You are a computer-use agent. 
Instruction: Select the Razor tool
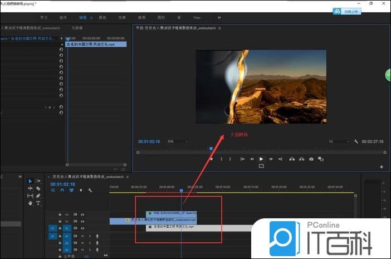tap(38, 188)
